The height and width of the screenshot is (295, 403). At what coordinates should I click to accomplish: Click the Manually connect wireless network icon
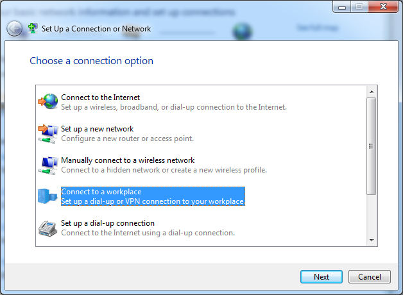(47, 165)
